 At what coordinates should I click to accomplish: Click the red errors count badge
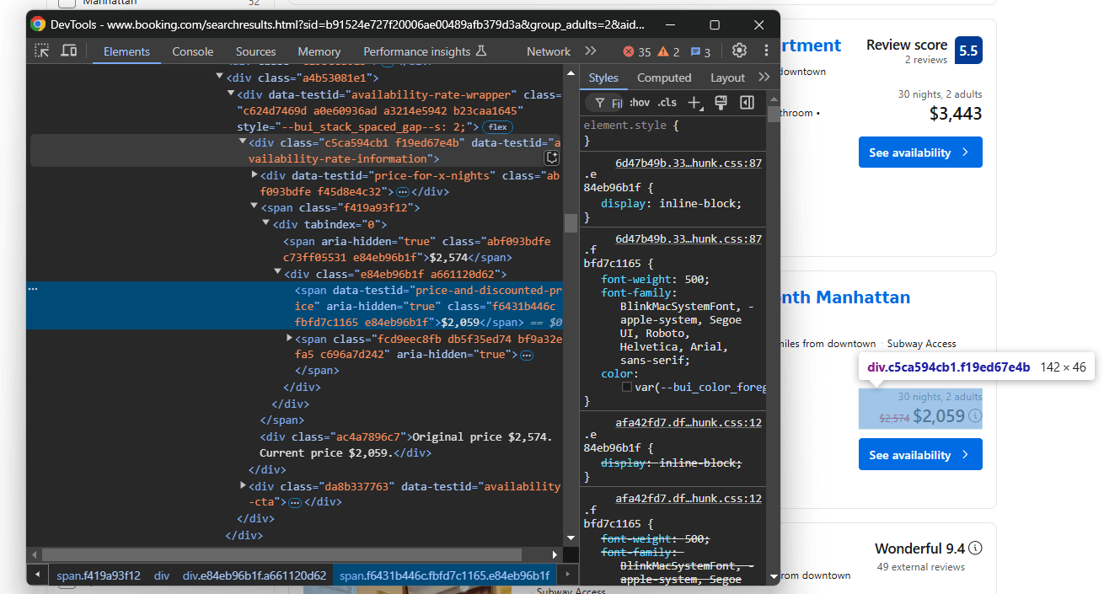click(x=637, y=52)
